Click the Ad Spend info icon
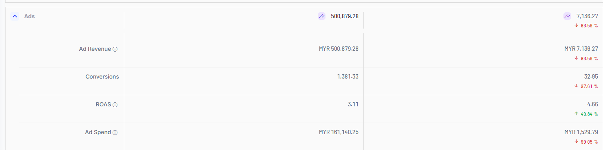The image size is (608, 150). 115,133
